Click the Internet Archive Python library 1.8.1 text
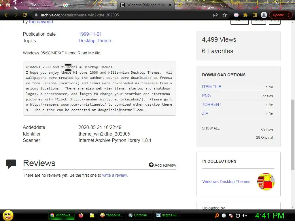Viewport: 295px width, 221px height. (x=115, y=140)
